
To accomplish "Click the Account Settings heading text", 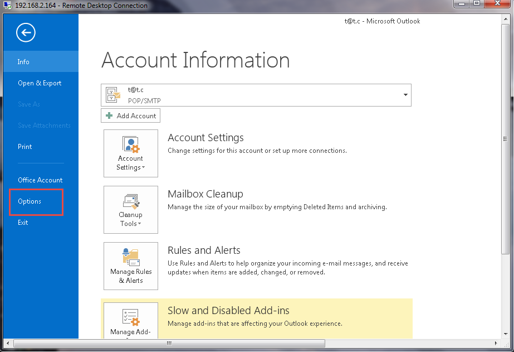I will (205, 138).
